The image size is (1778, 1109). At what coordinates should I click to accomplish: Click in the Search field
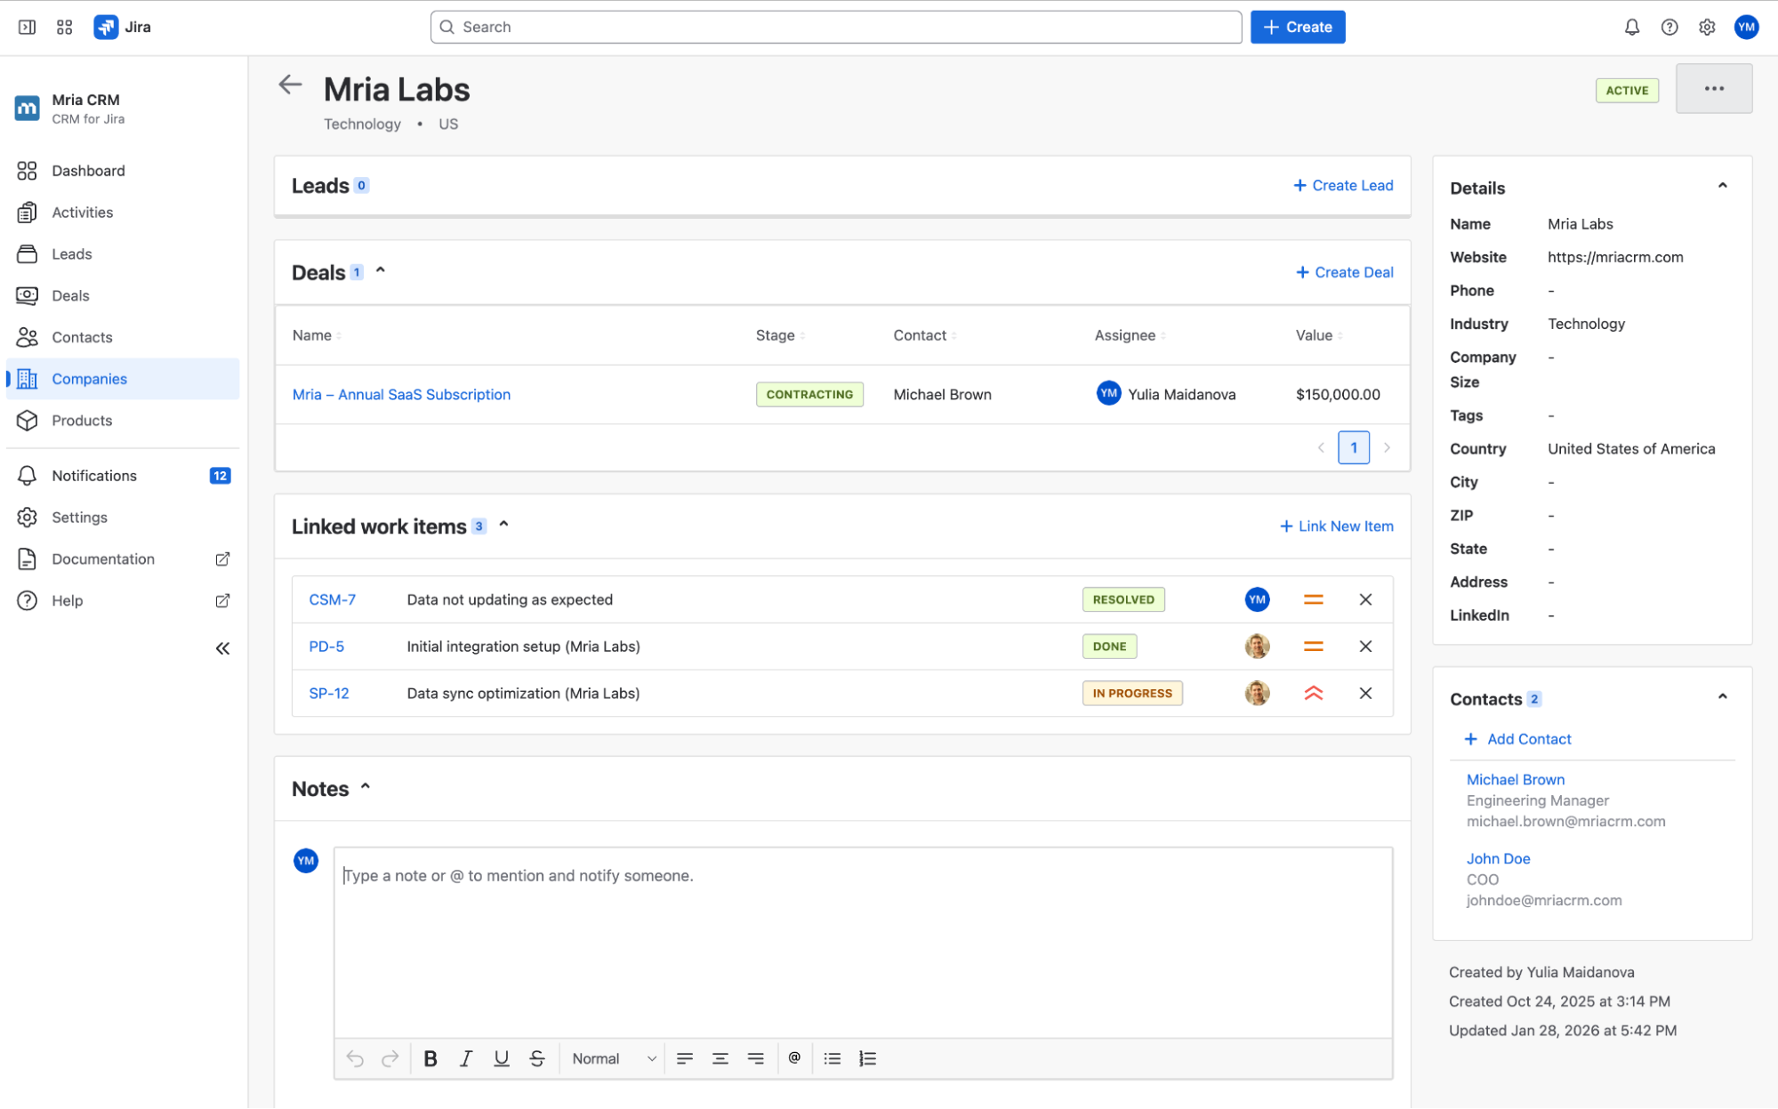(836, 27)
